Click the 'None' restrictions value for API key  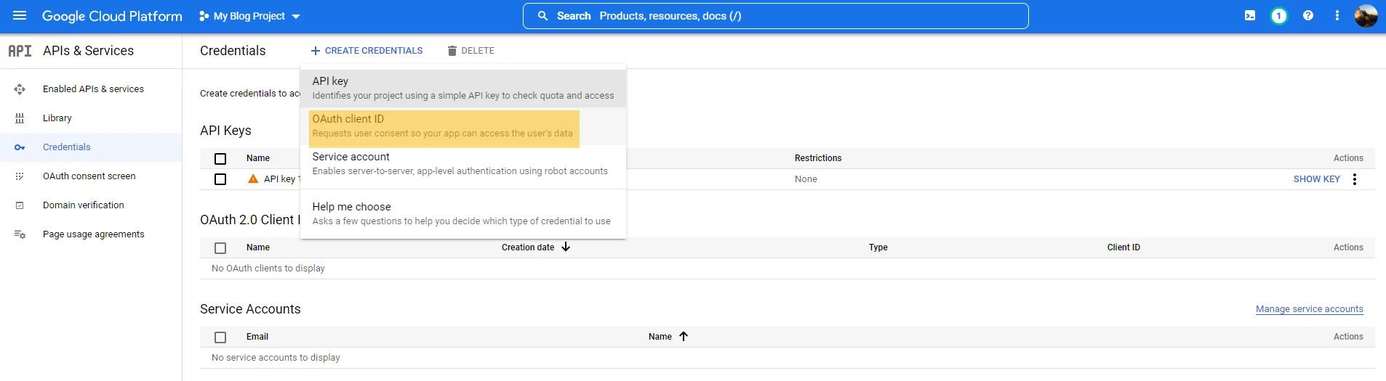(806, 179)
